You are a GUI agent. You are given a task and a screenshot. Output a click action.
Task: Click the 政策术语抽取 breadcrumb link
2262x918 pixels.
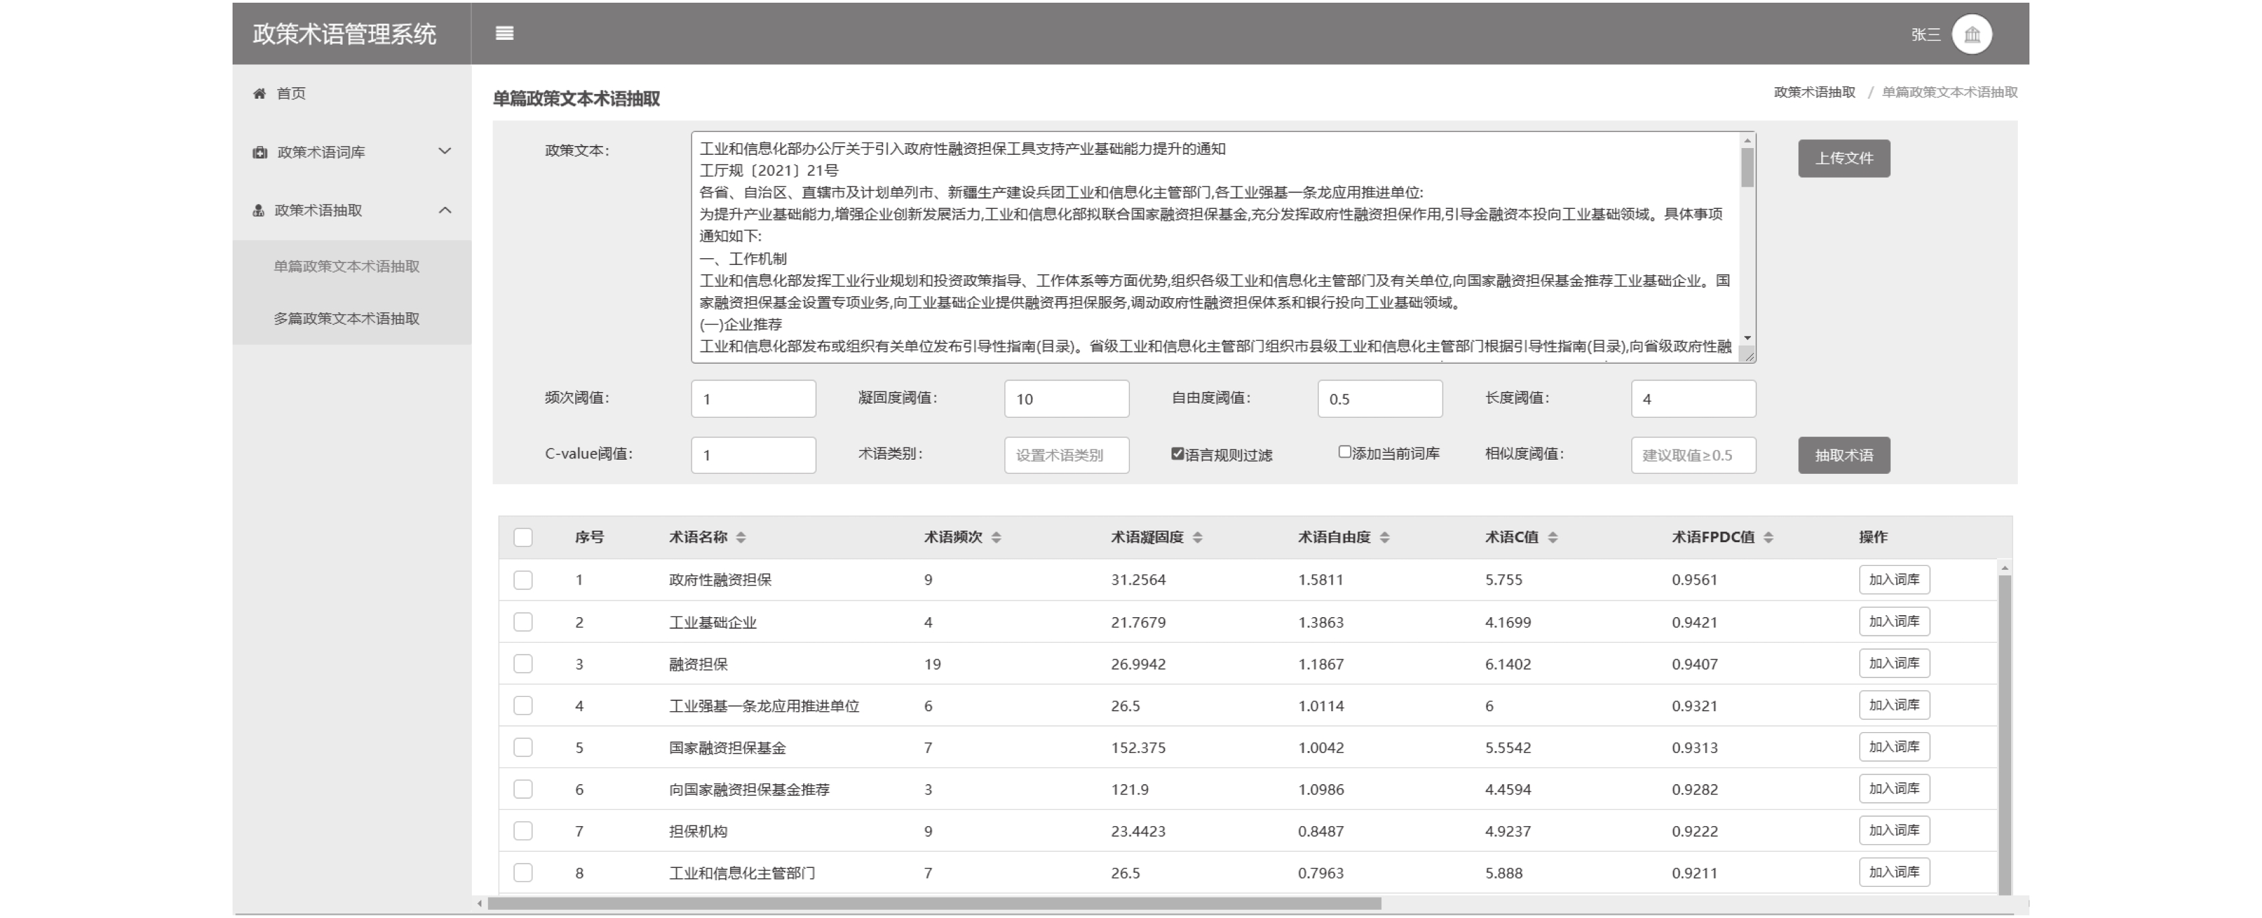pos(1814,92)
